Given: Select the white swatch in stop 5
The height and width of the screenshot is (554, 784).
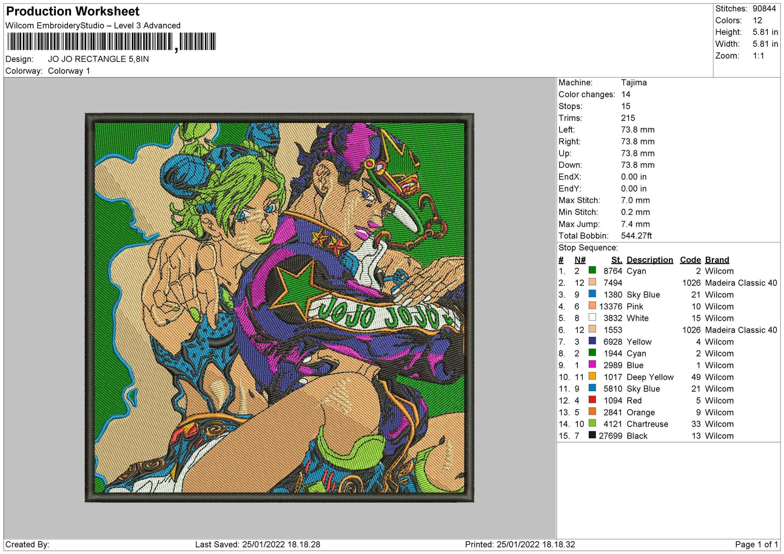Looking at the screenshot, I should point(592,317).
